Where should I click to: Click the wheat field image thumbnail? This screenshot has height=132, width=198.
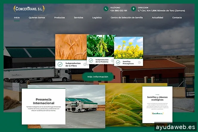71,47
